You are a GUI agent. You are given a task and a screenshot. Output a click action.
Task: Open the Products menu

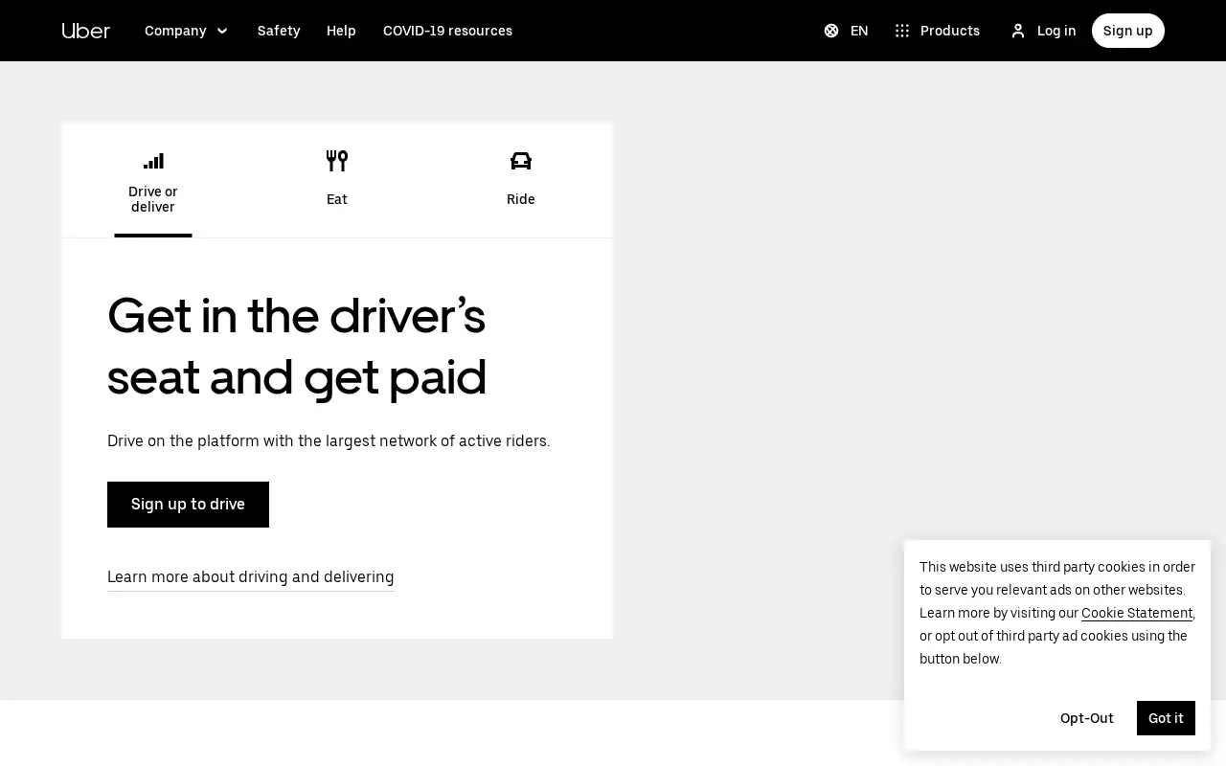937,31
